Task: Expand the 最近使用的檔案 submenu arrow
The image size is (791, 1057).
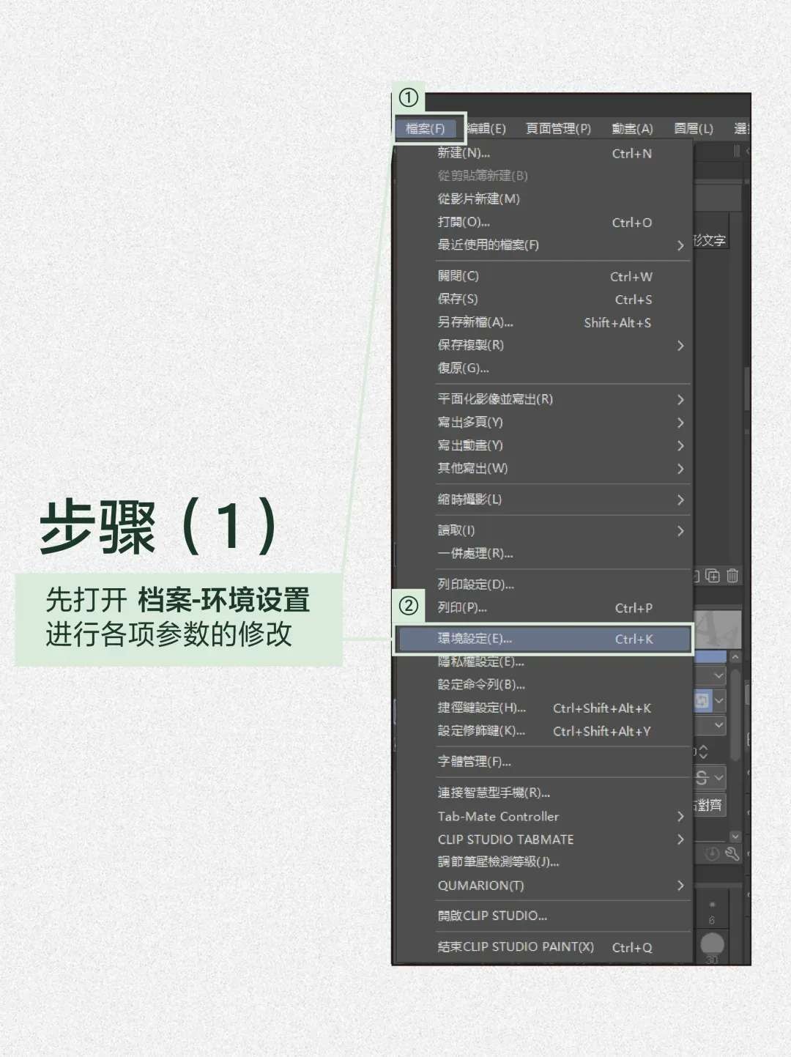Action: pos(680,245)
